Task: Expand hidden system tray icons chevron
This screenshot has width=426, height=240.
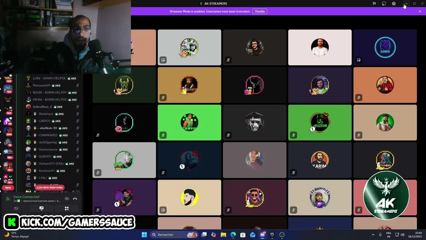Action: pos(373,235)
